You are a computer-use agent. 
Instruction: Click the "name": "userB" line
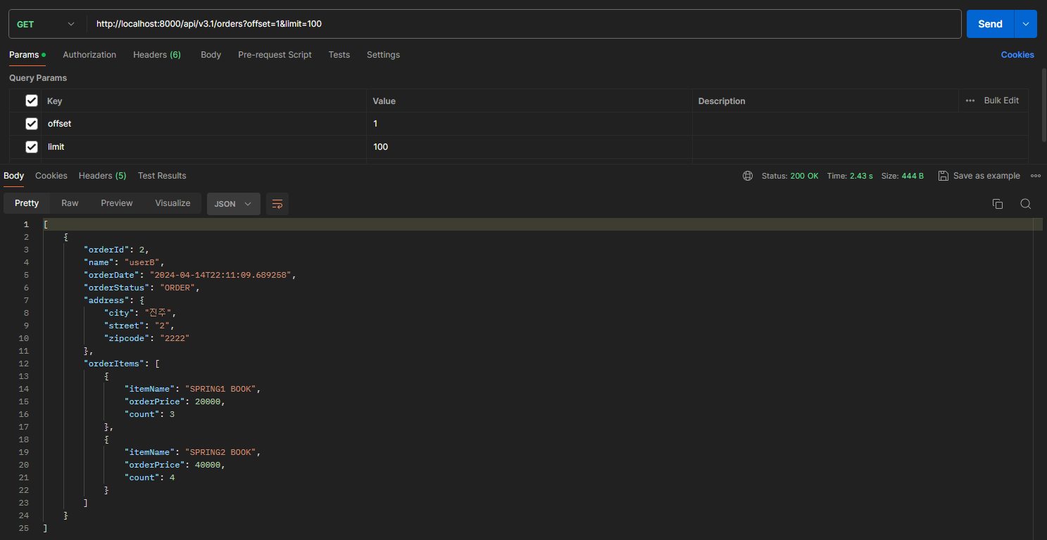(124, 262)
